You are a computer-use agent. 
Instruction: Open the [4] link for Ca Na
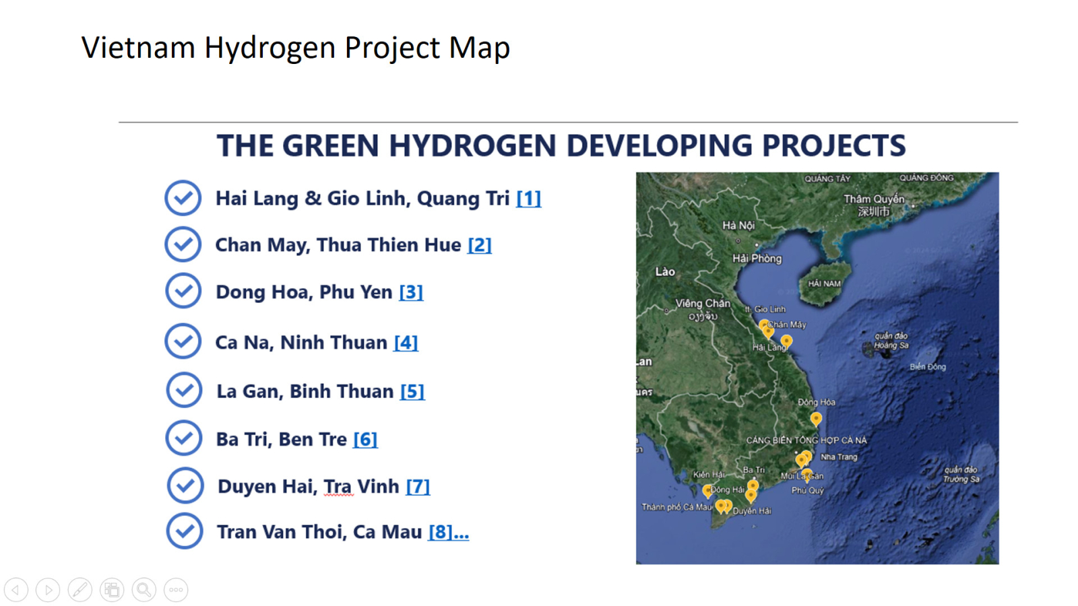pos(406,343)
